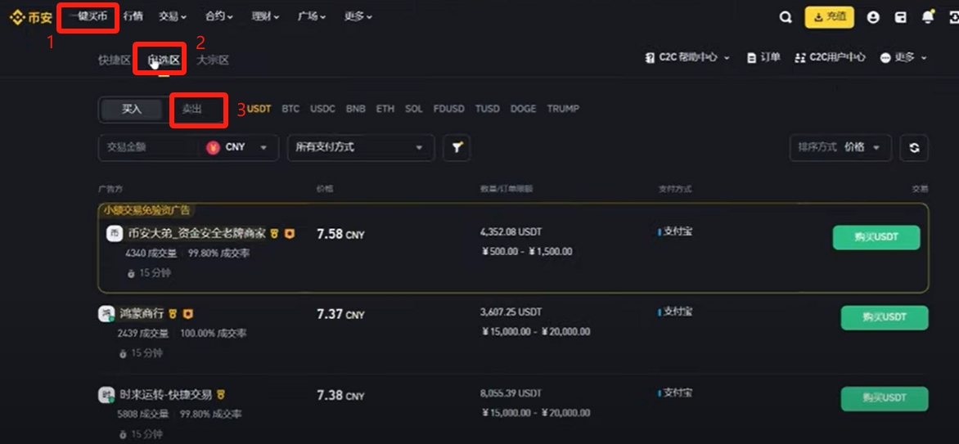959x444 pixels.
Task: Open merchant 鸿蒙商行 profile
Action: (142, 314)
